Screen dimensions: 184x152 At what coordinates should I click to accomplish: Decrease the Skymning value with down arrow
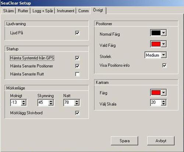[51, 104]
